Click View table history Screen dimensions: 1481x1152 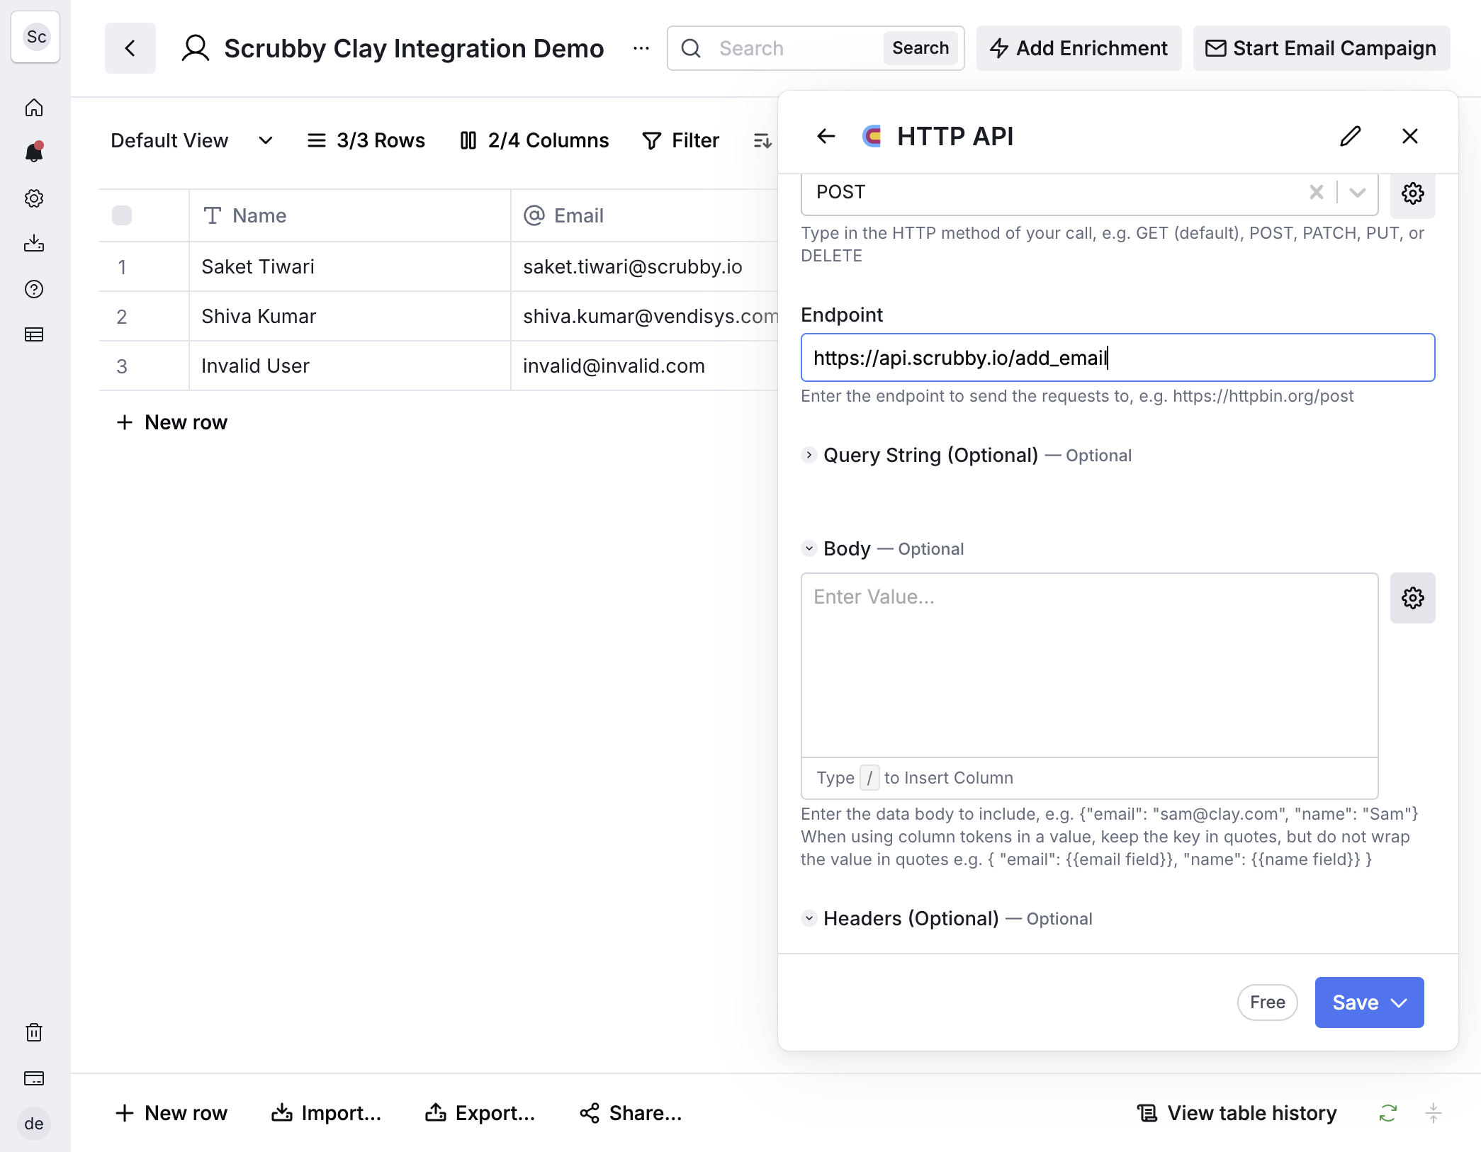tap(1237, 1113)
